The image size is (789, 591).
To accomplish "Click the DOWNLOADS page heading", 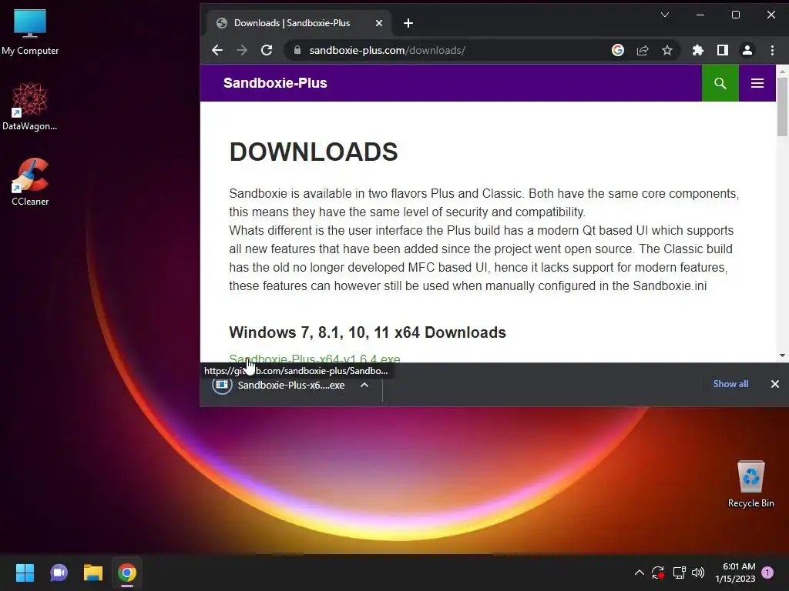I will click(x=314, y=152).
